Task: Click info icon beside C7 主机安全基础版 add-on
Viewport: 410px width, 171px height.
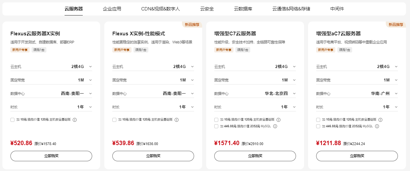Action: point(278,119)
